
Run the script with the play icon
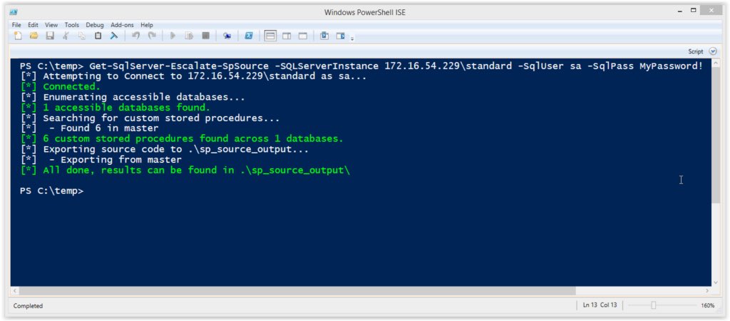173,36
